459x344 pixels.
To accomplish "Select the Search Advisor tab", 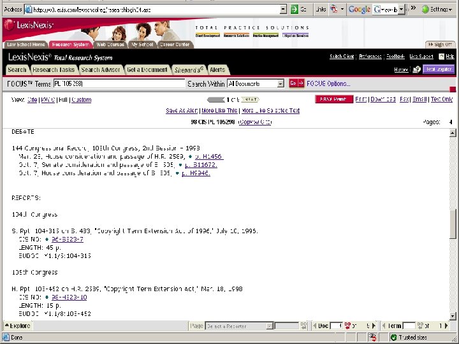I will (x=101, y=70).
